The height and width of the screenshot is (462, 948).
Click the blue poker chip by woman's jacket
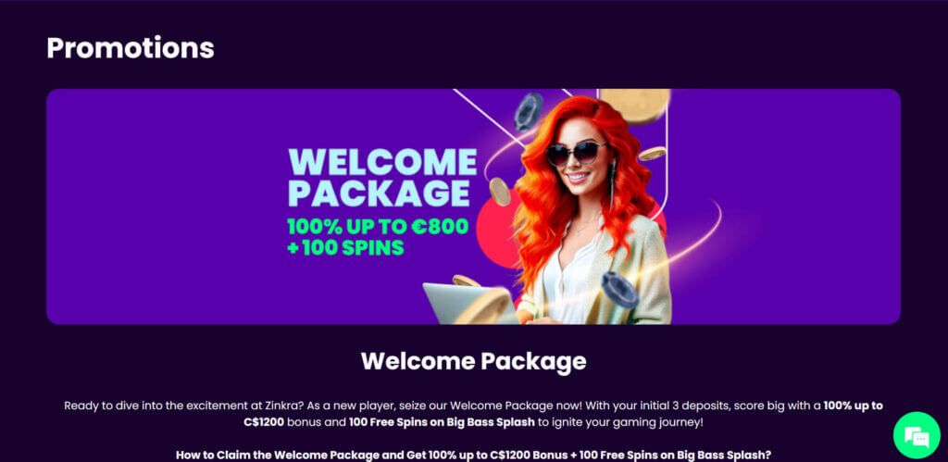coord(620,290)
